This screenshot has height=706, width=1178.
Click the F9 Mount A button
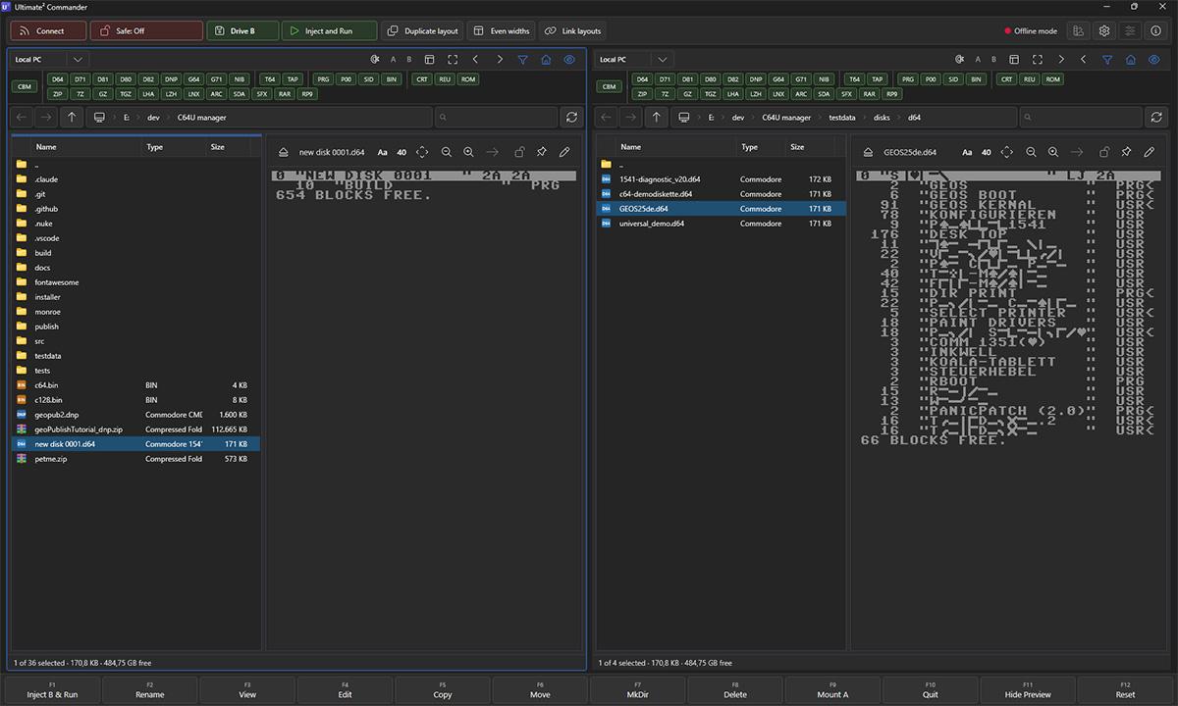point(832,689)
